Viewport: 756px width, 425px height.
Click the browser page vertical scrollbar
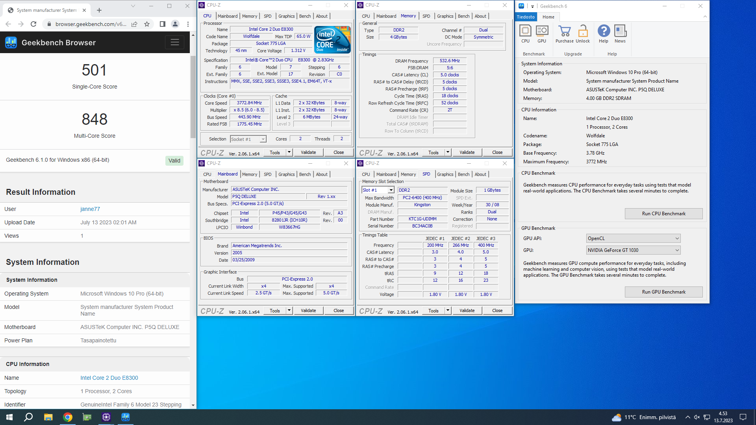click(x=193, y=96)
